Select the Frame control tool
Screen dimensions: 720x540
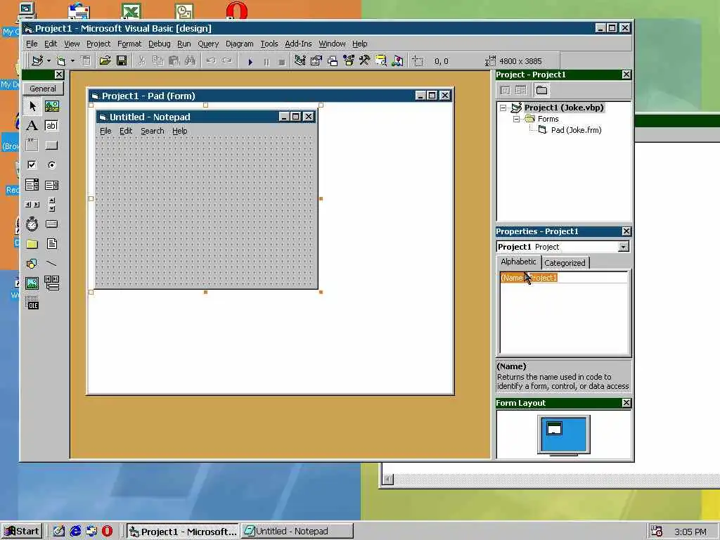click(32, 145)
